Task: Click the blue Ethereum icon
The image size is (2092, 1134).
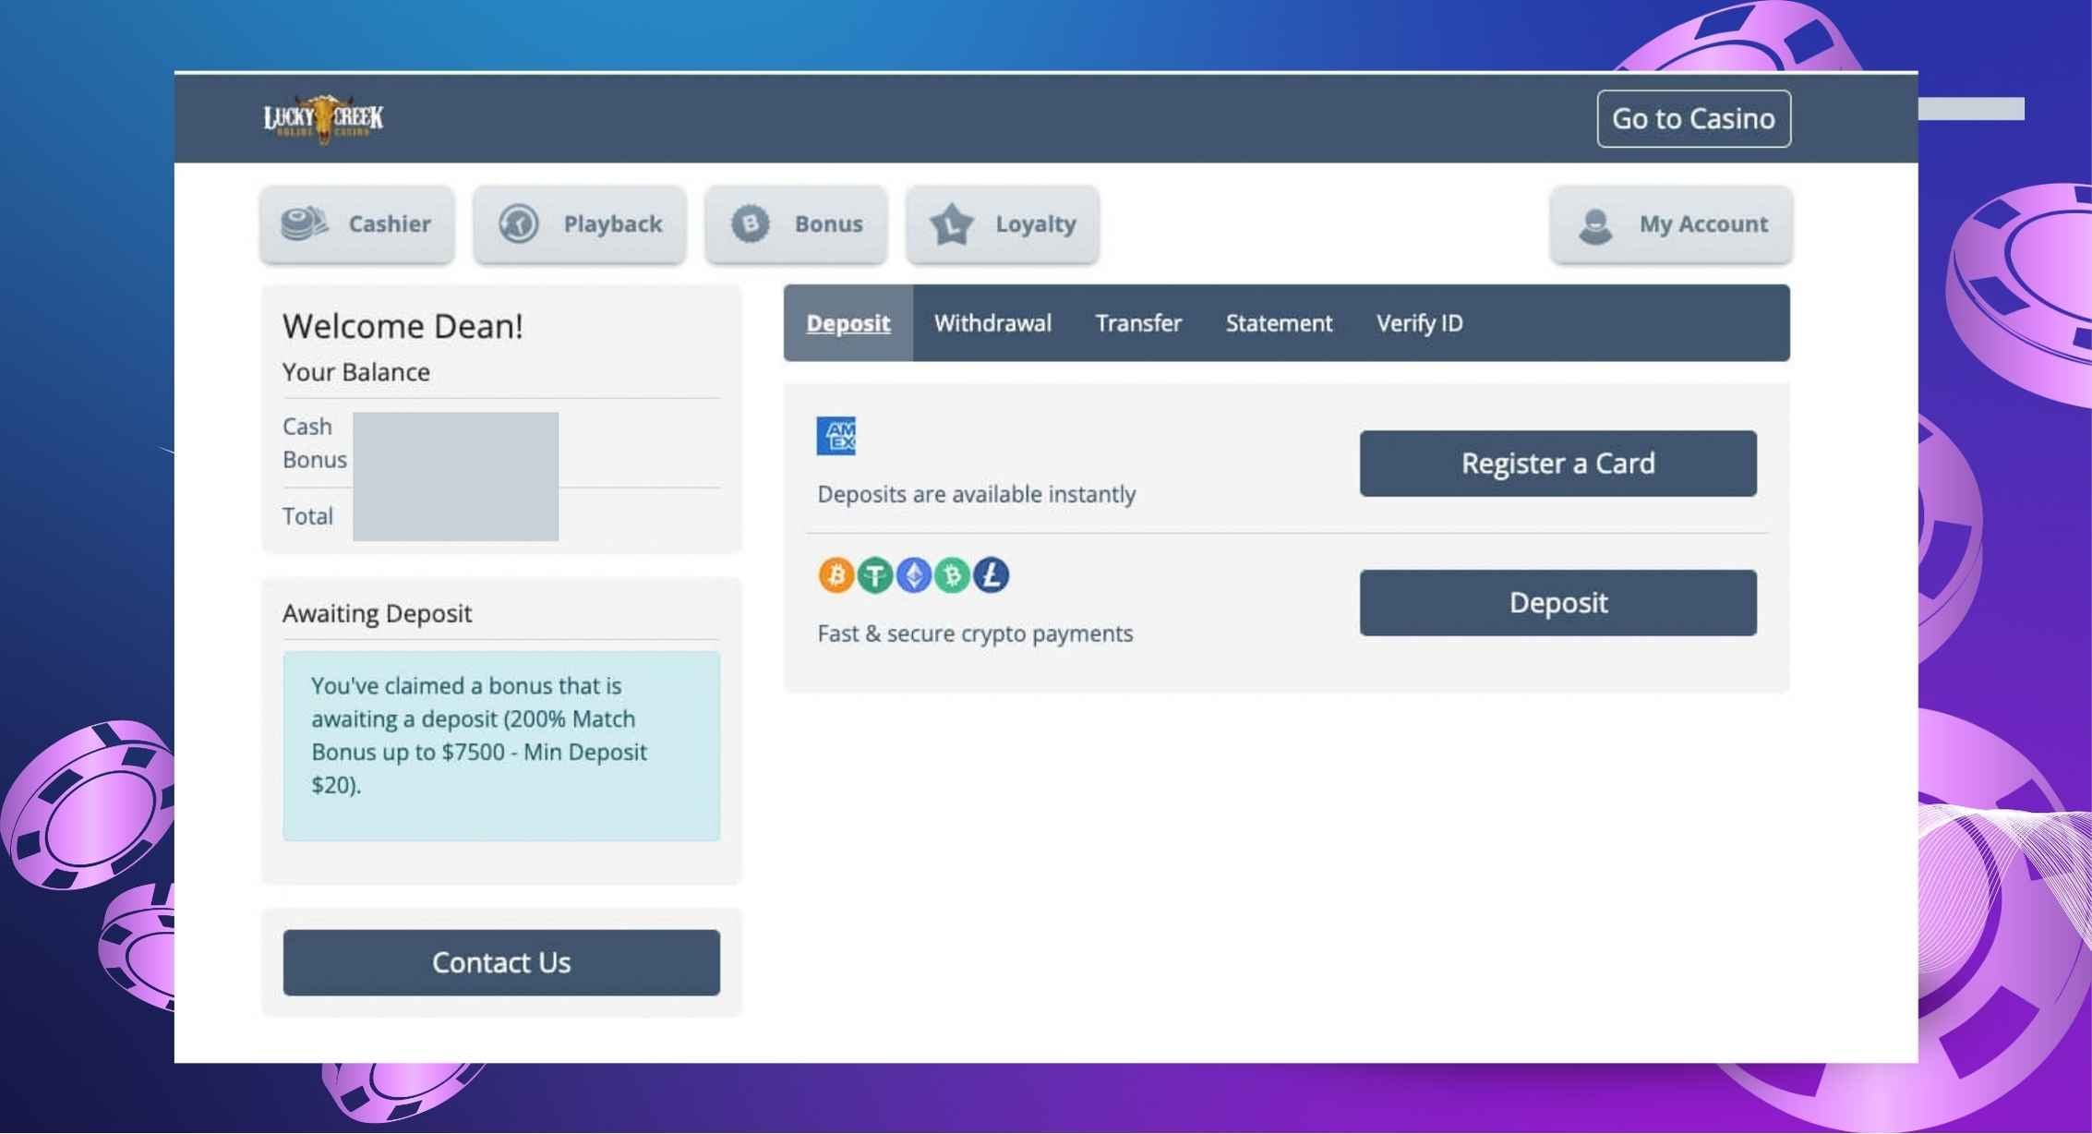Action: 913,575
